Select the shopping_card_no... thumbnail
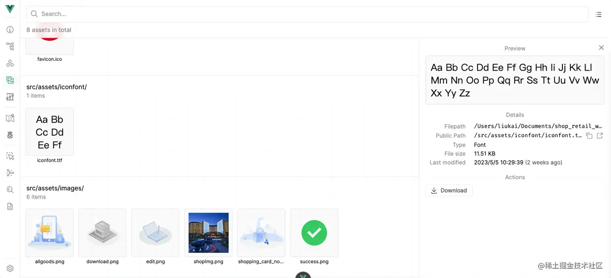Image resolution: width=611 pixels, height=278 pixels. click(x=261, y=233)
